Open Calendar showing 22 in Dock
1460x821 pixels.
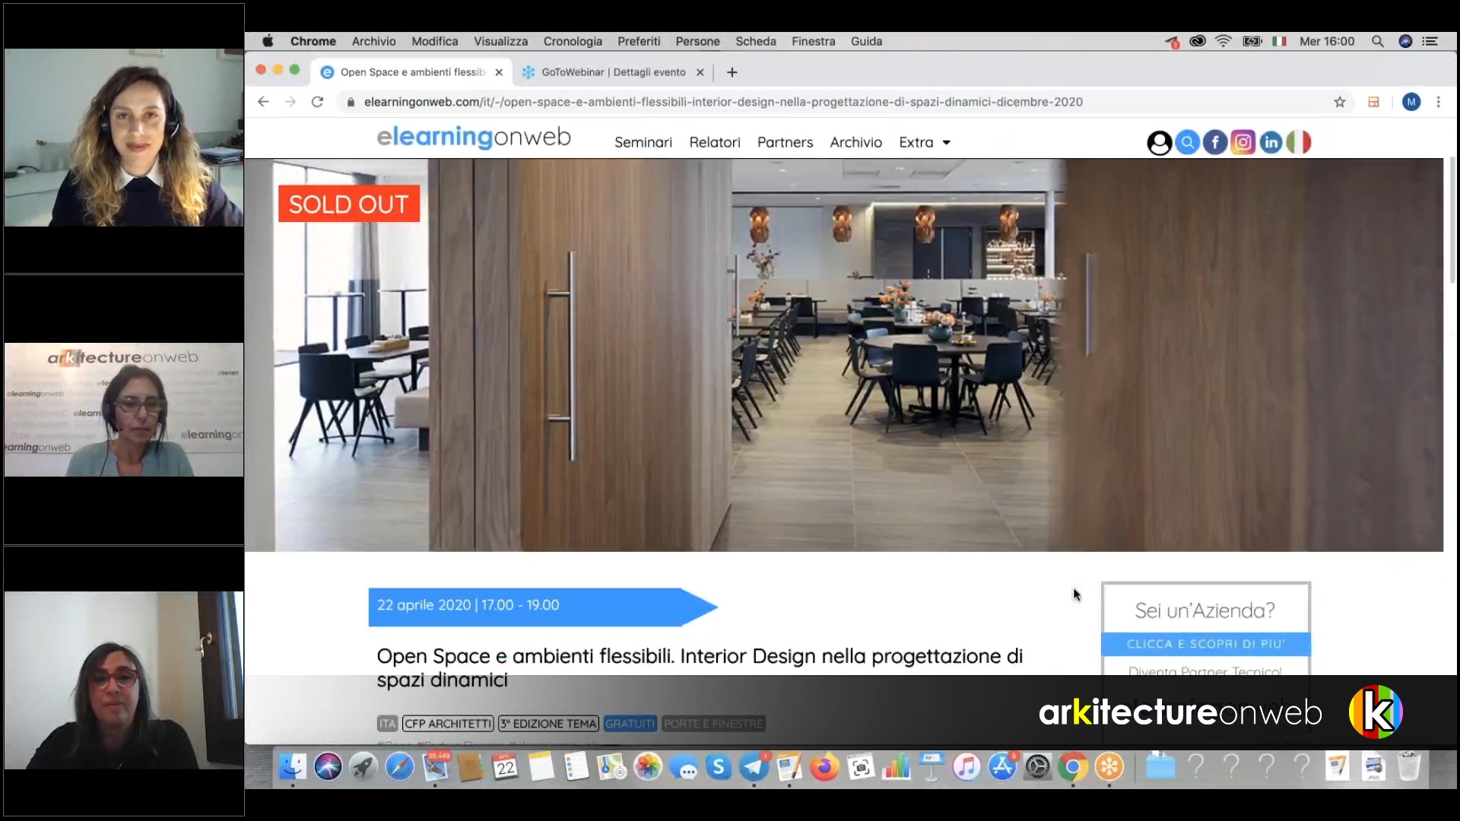coord(506,767)
